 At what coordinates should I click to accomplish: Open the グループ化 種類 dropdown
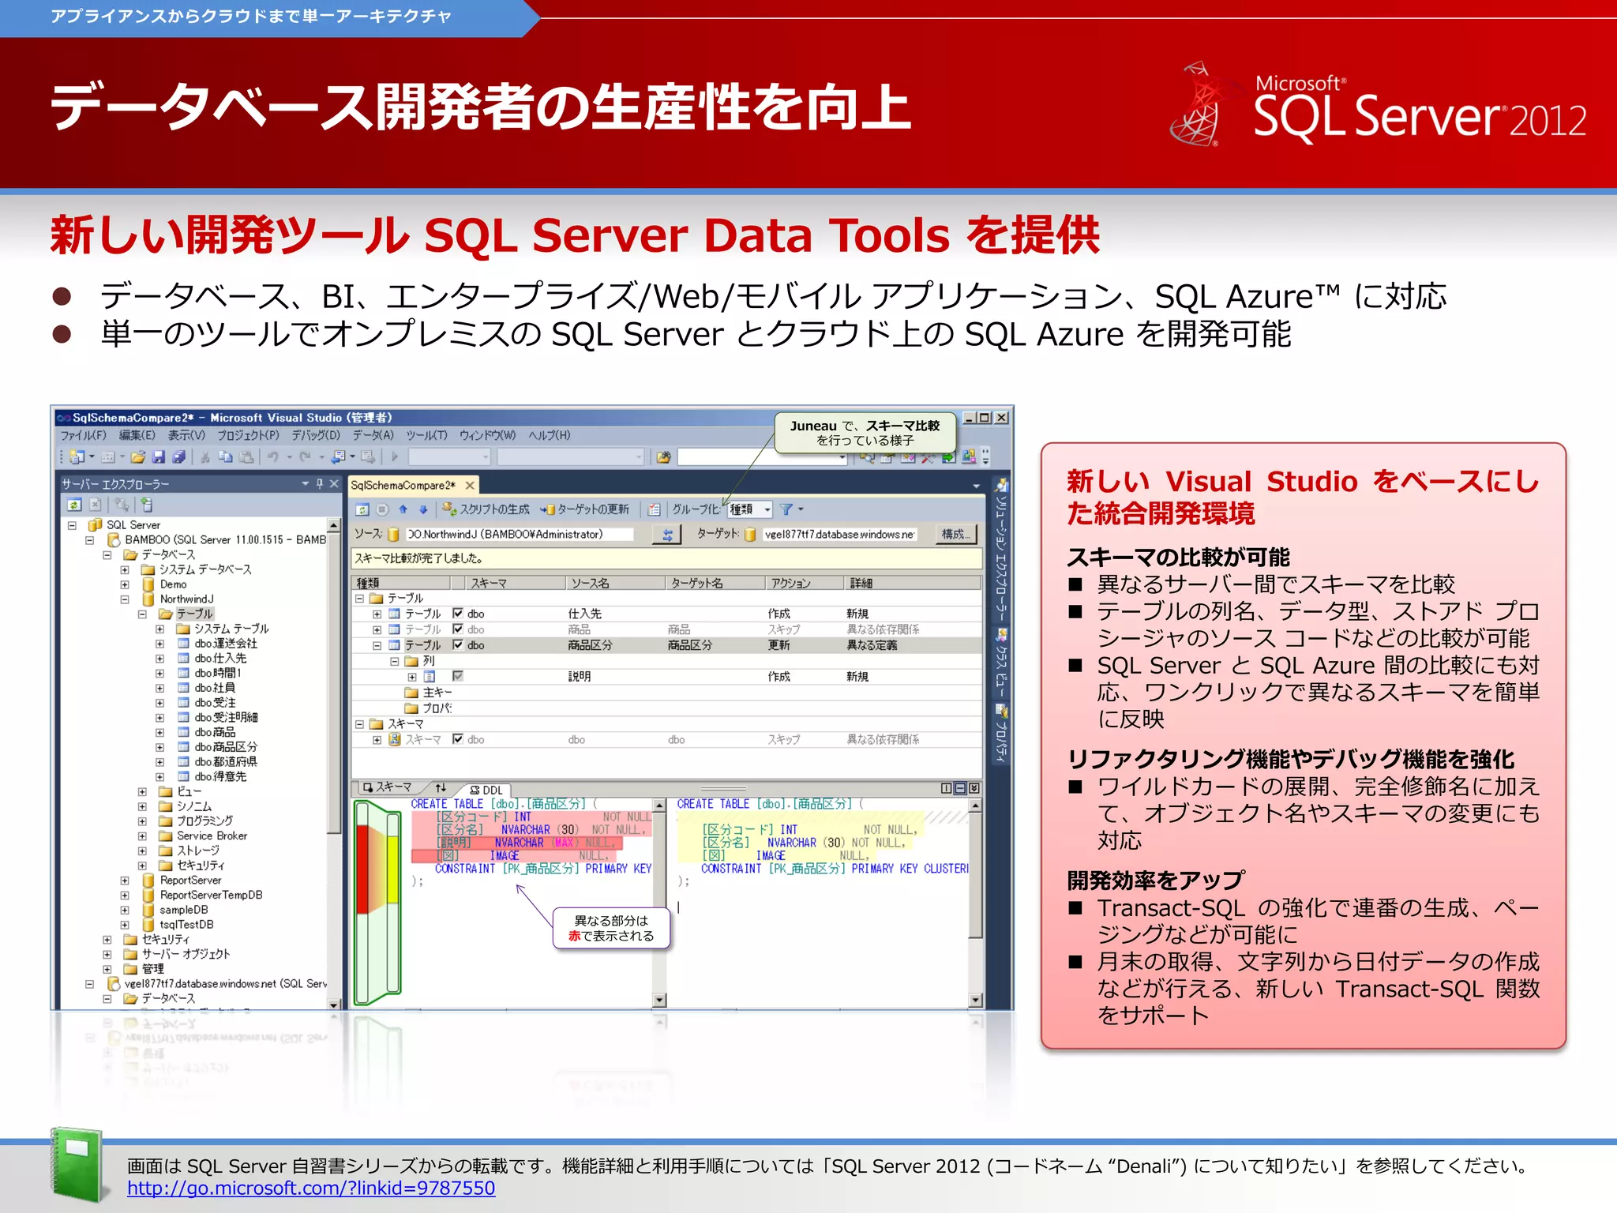click(766, 509)
